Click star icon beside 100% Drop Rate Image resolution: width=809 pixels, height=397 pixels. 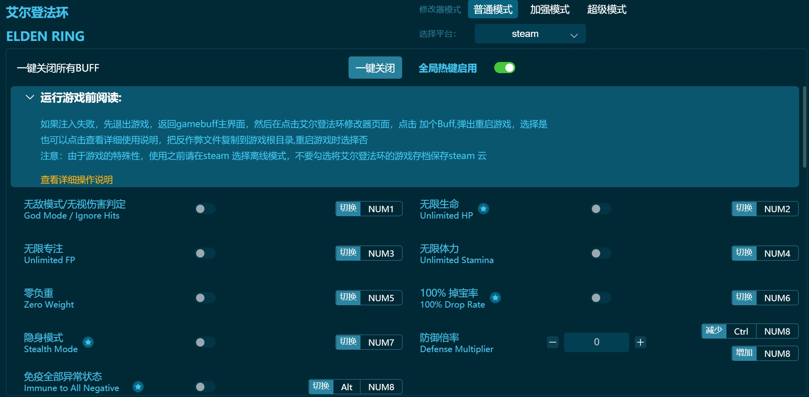495,298
